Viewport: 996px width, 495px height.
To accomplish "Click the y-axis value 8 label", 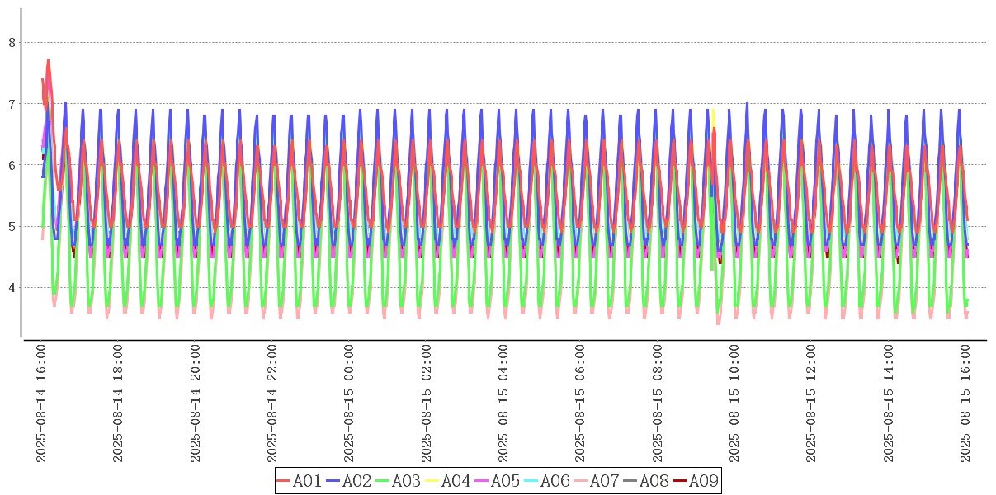I will coord(12,42).
